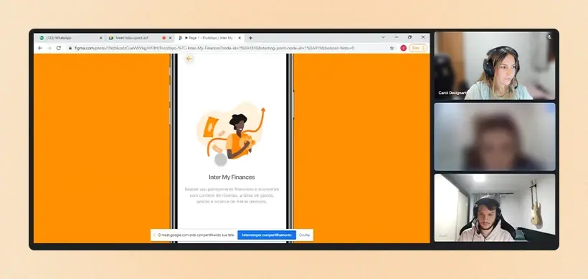Image resolution: width=588 pixels, height=279 pixels.
Task: Click the meet.google.com sharing notice text
Action: coord(196,235)
